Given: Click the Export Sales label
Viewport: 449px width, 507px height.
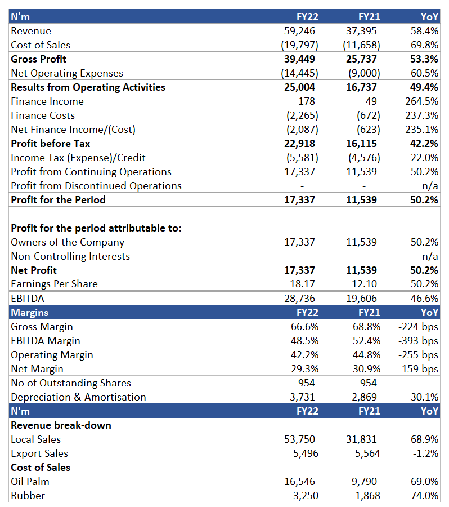Looking at the screenshot, I should (x=39, y=453).
